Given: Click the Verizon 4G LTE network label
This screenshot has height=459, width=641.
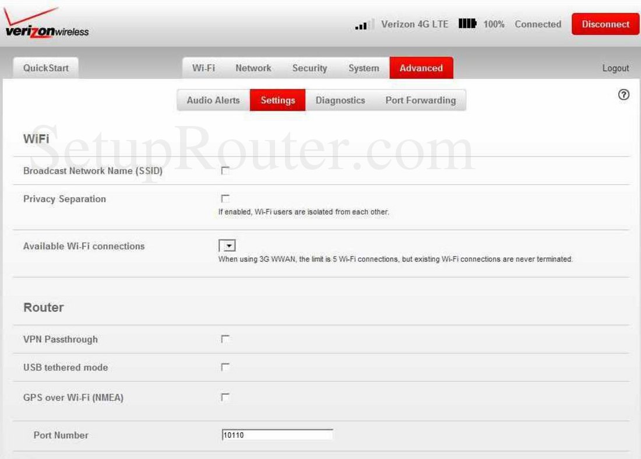Looking at the screenshot, I should click(x=414, y=24).
